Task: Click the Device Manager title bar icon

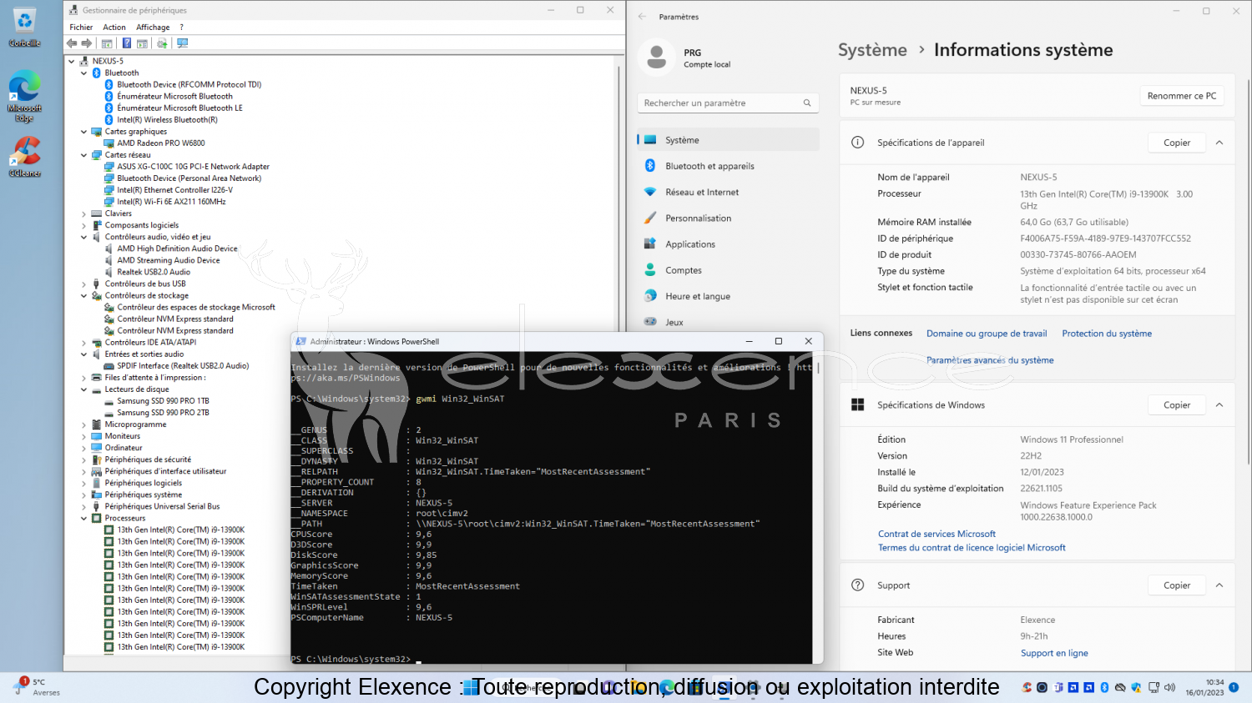Action: pos(73,10)
